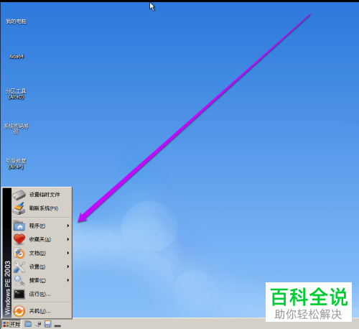359x329 pixels.
Task: Click the orange arrows icon for 关机(U)
Action: pos(19,311)
